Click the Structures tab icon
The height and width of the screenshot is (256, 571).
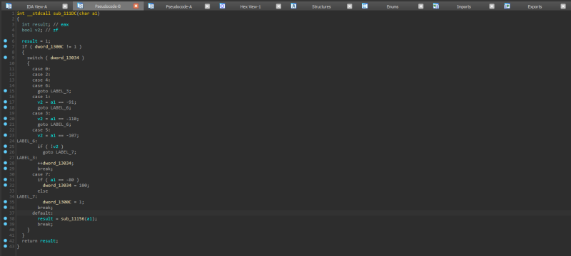[x=293, y=6]
